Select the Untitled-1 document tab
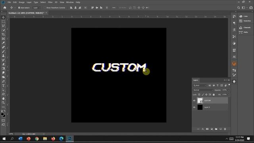This screenshot has height=143, width=254. click(26, 13)
